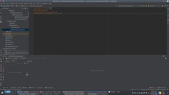This screenshot has height=95, width=169.
Task: Open Spring tool window
Action: (25, 88)
